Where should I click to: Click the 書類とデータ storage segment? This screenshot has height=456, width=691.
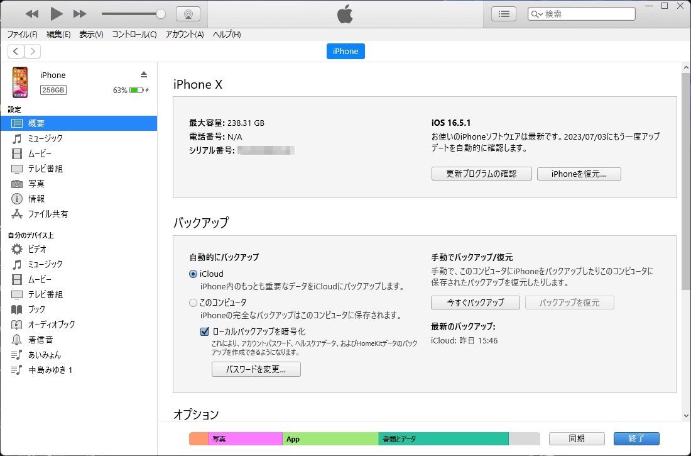[443, 439]
